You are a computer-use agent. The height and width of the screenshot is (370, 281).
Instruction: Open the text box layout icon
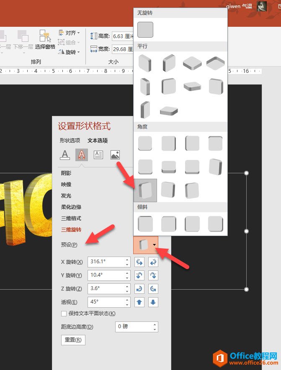click(x=98, y=155)
